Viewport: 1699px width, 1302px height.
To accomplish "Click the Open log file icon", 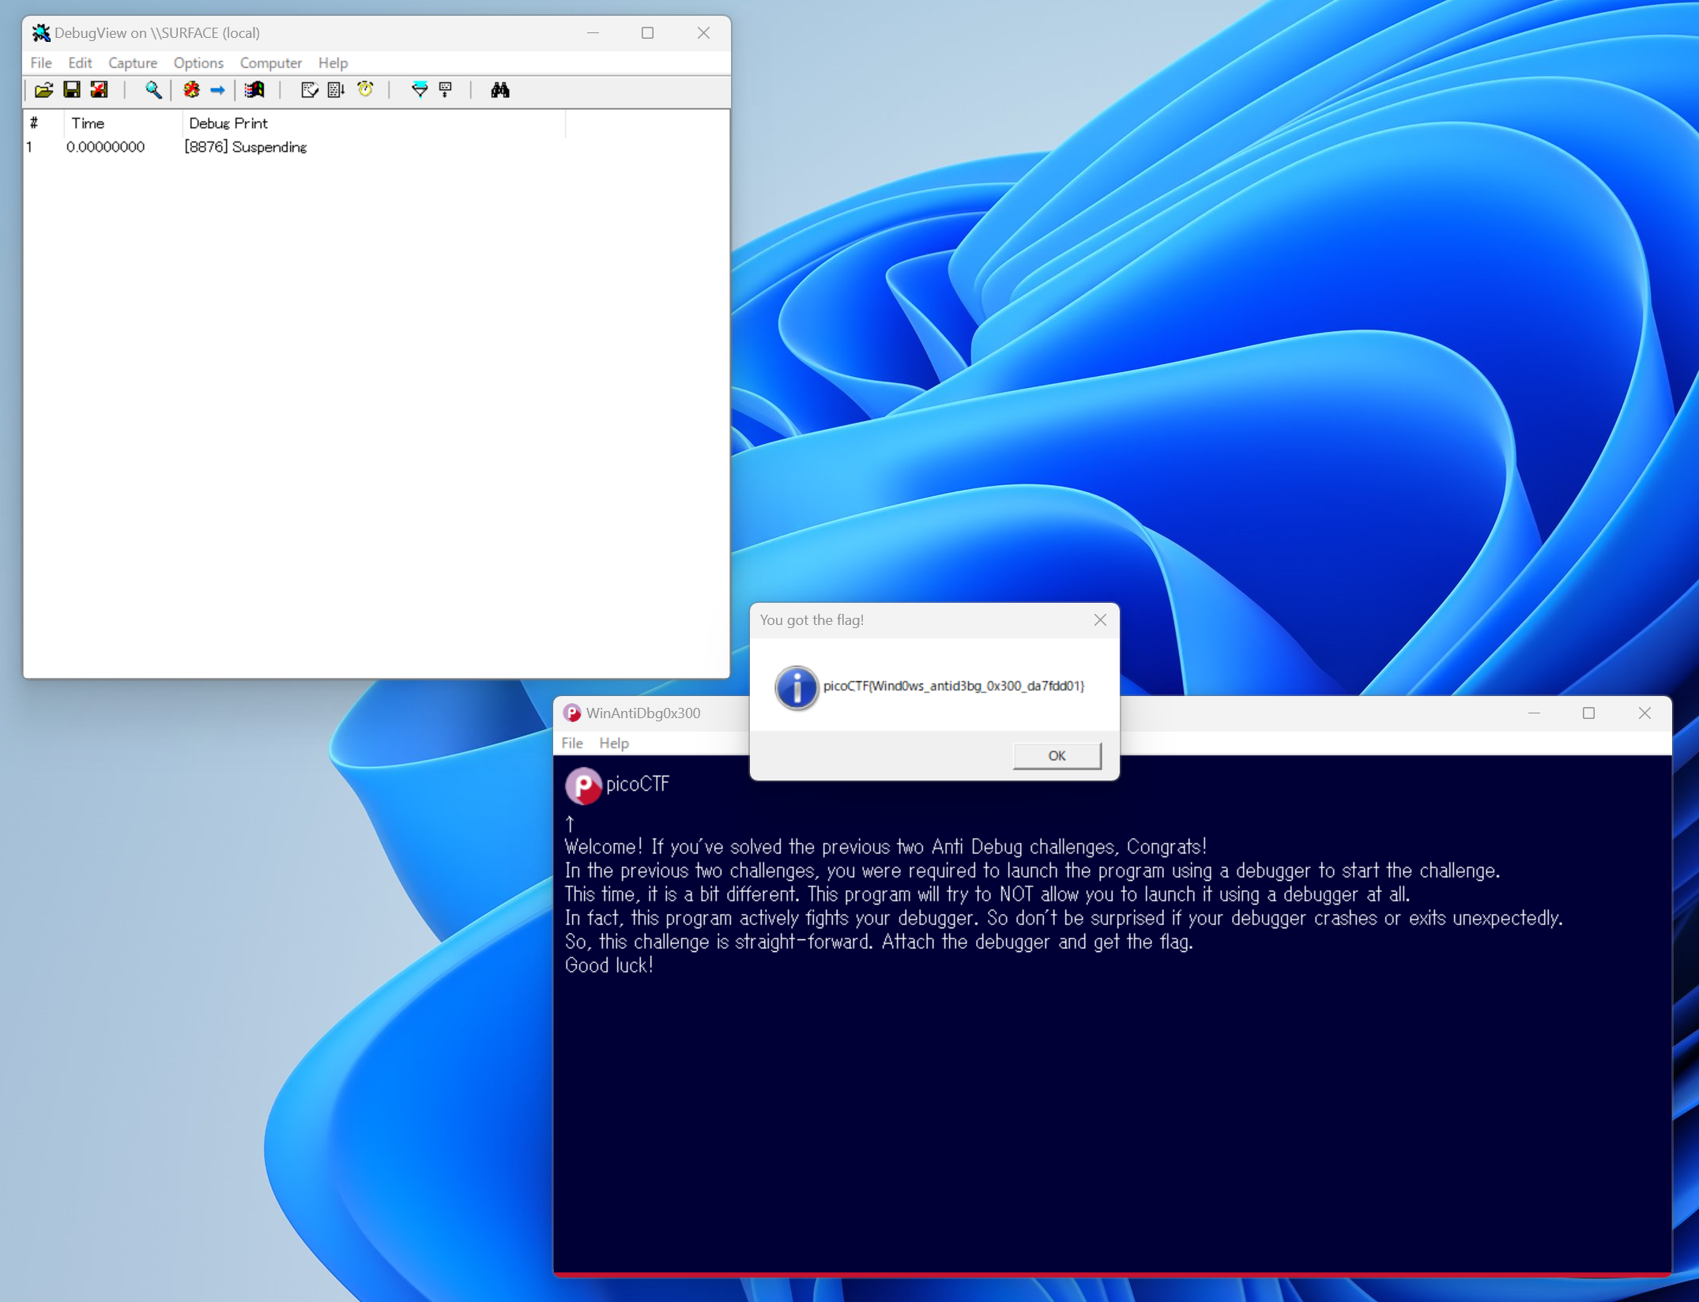I will [43, 90].
